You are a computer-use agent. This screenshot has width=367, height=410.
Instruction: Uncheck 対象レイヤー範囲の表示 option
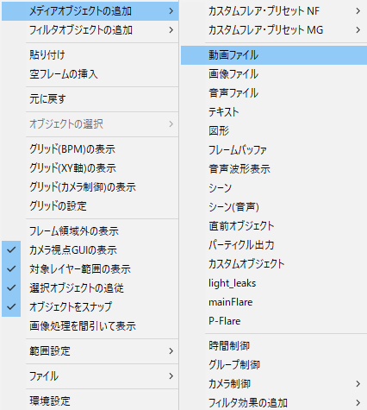point(90,269)
